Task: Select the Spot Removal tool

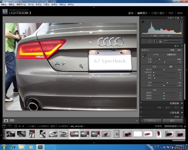Action: (150, 41)
